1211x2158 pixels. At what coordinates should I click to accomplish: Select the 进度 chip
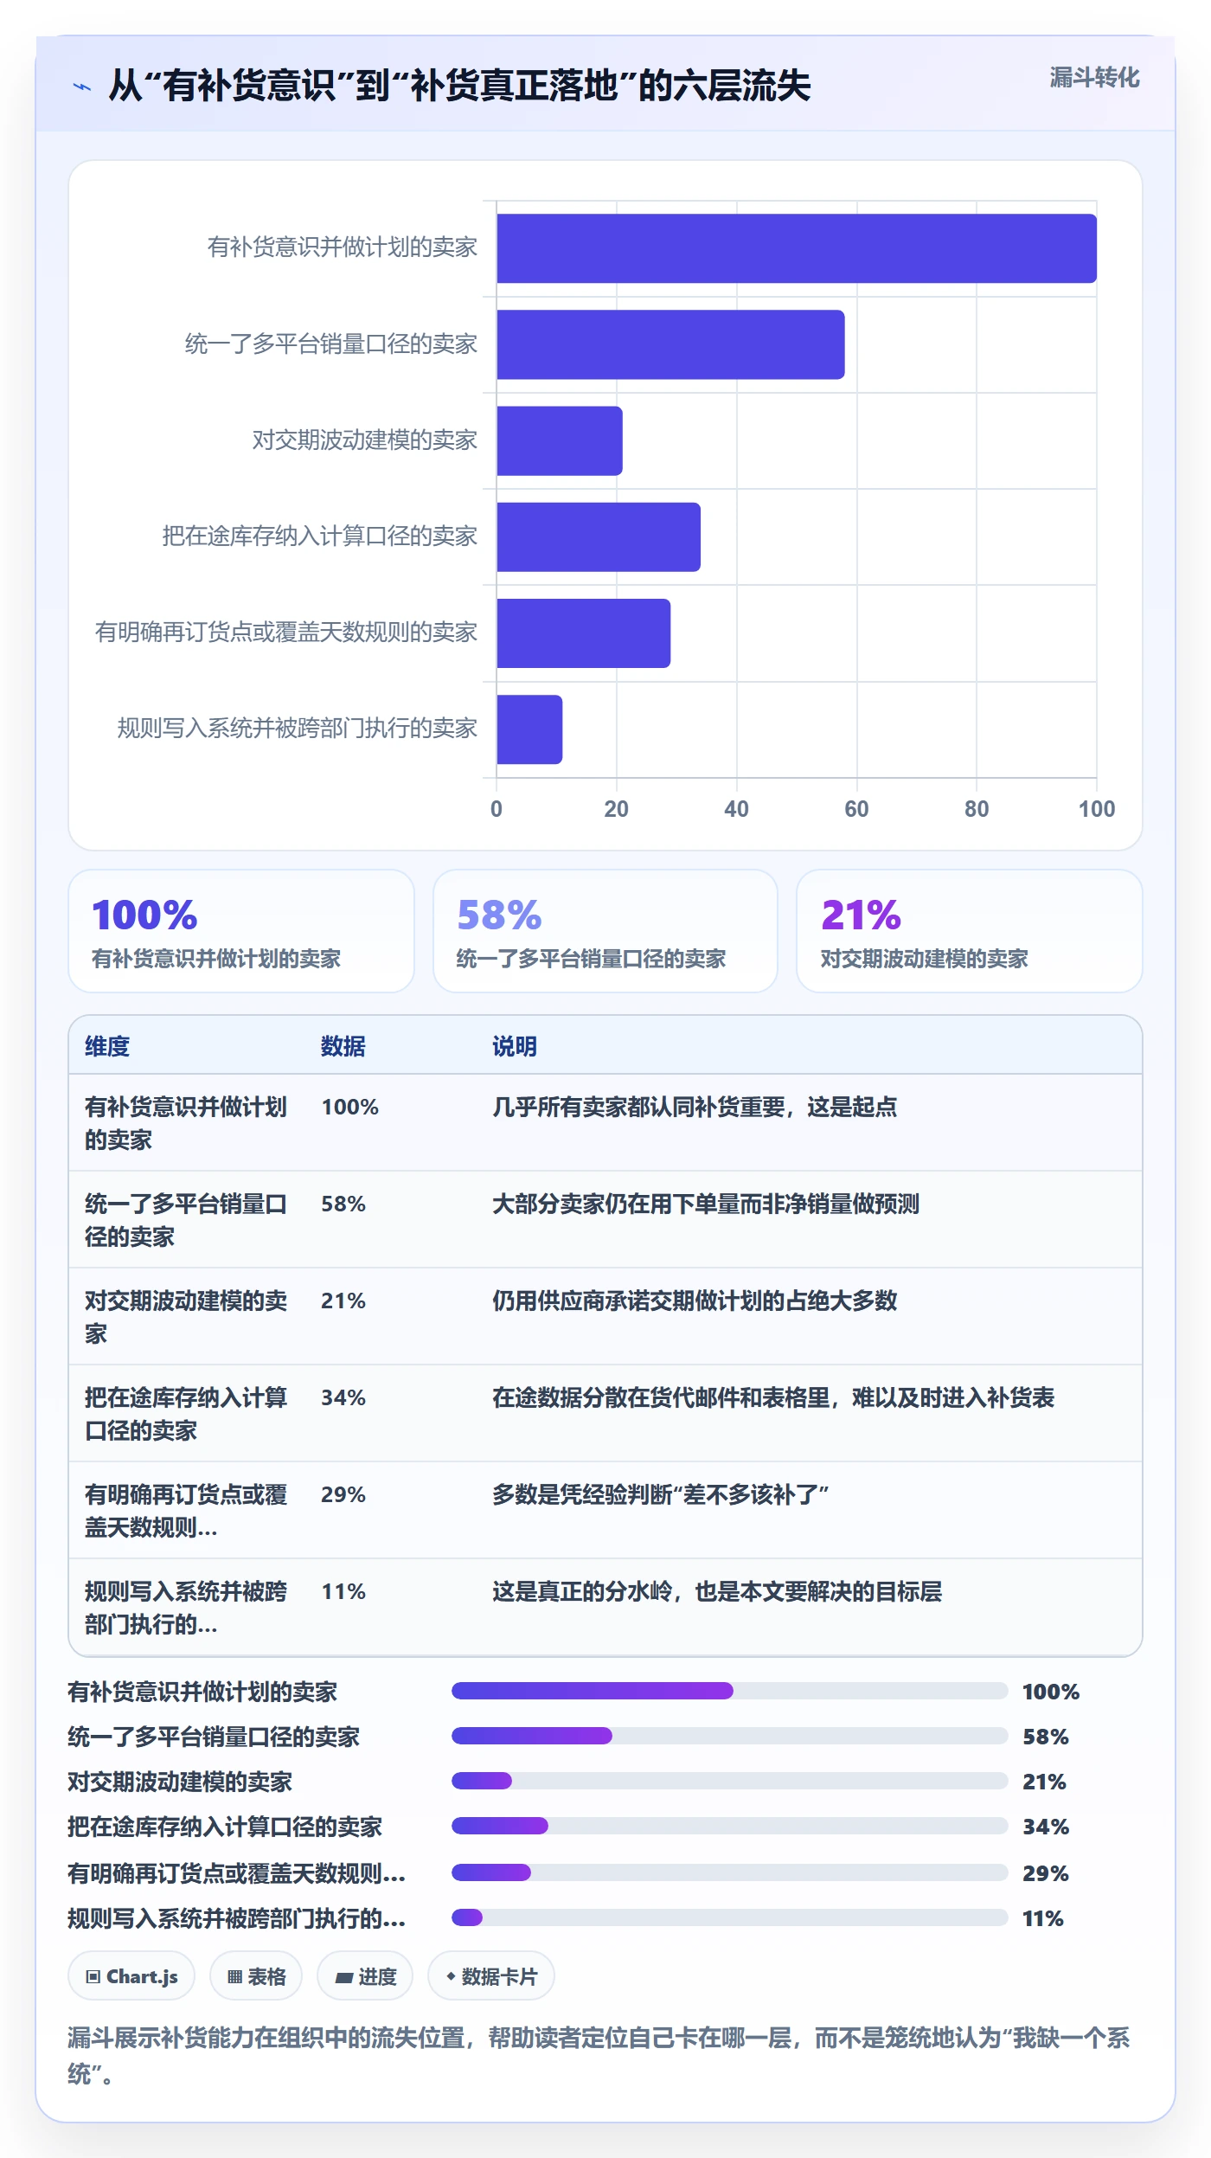click(365, 1975)
